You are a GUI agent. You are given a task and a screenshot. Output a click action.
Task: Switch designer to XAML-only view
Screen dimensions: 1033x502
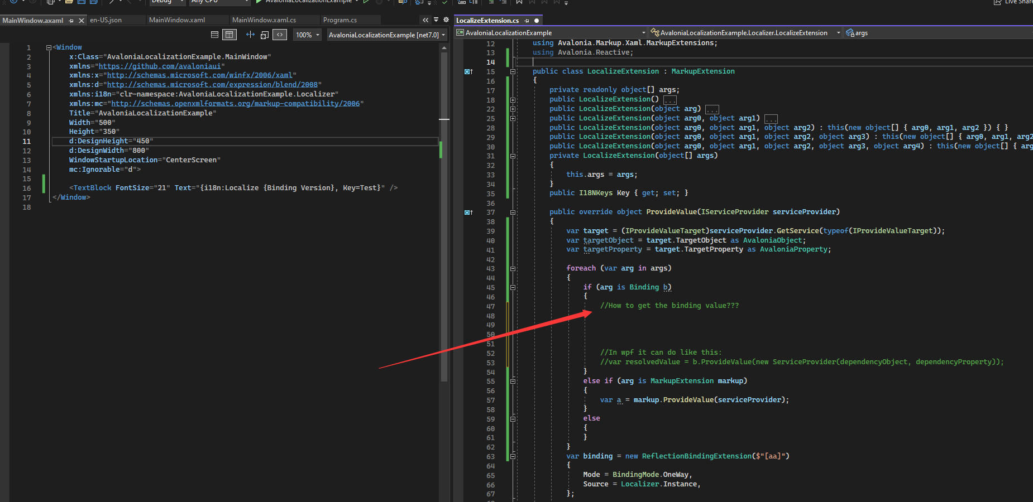point(280,34)
